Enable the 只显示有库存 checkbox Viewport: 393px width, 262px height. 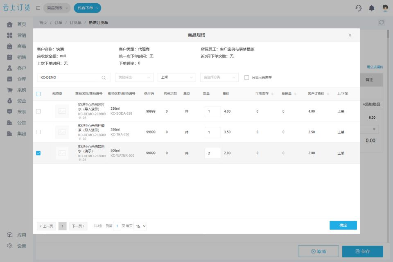246,77
